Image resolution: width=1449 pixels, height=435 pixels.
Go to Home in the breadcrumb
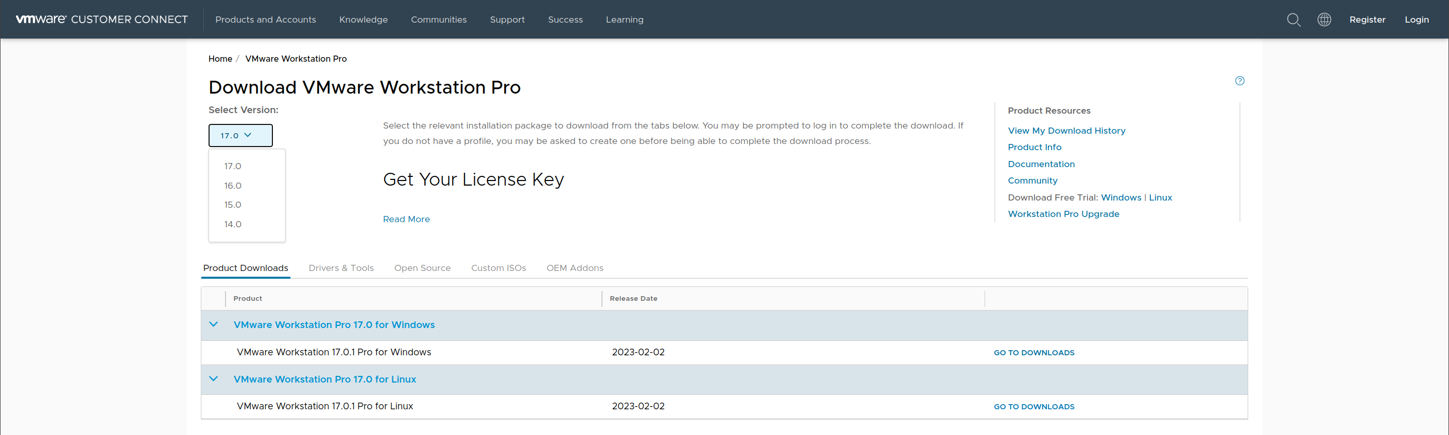[x=220, y=59]
